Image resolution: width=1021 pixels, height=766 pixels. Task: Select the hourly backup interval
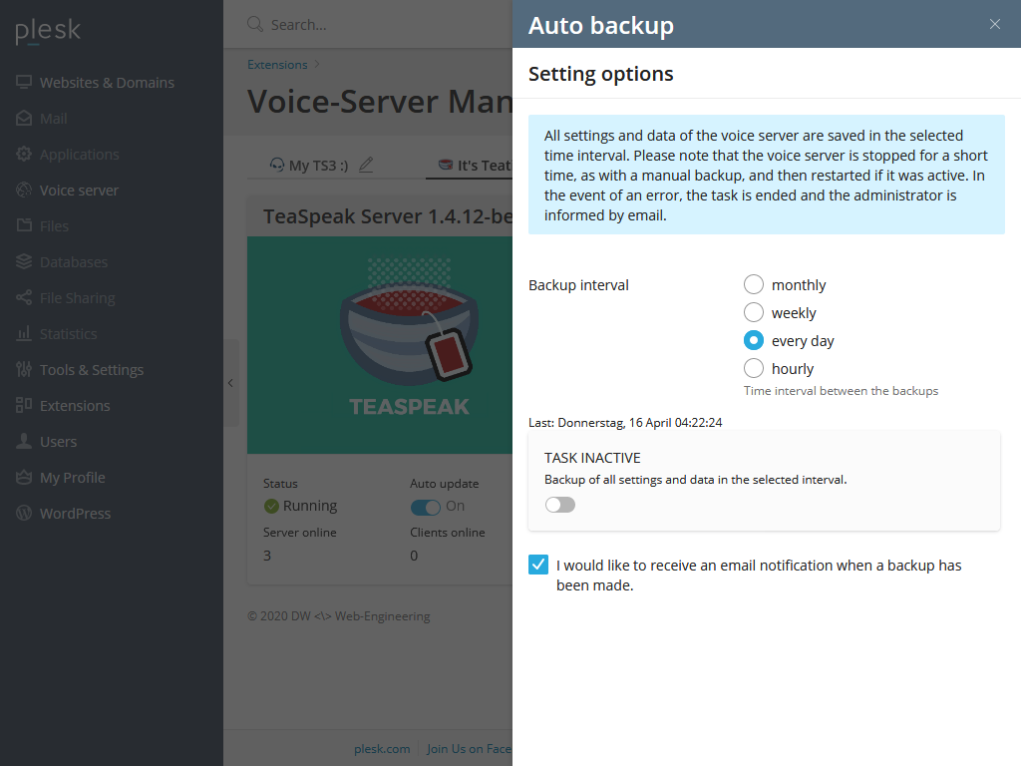(x=753, y=368)
